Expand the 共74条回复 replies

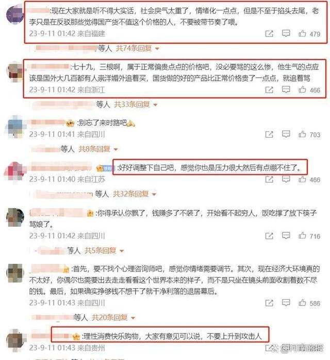click(138, 48)
